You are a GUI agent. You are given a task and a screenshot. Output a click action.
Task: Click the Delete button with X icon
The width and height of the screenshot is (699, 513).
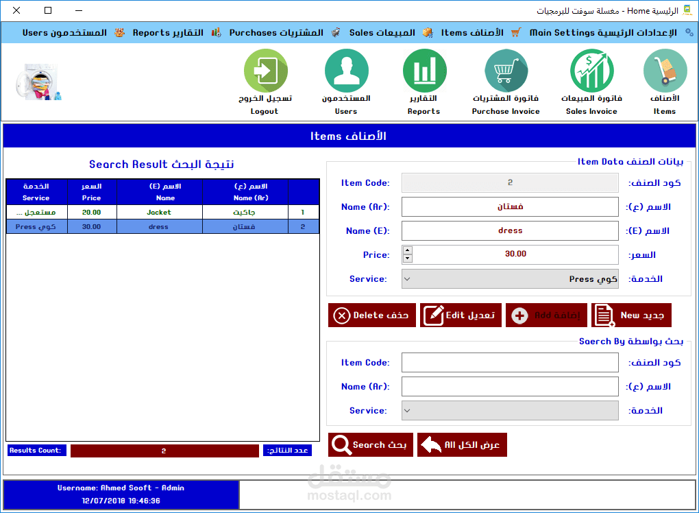[x=372, y=315]
